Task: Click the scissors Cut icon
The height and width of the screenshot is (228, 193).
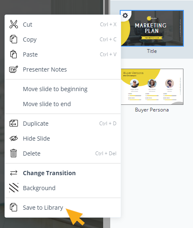Action: (x=14, y=24)
